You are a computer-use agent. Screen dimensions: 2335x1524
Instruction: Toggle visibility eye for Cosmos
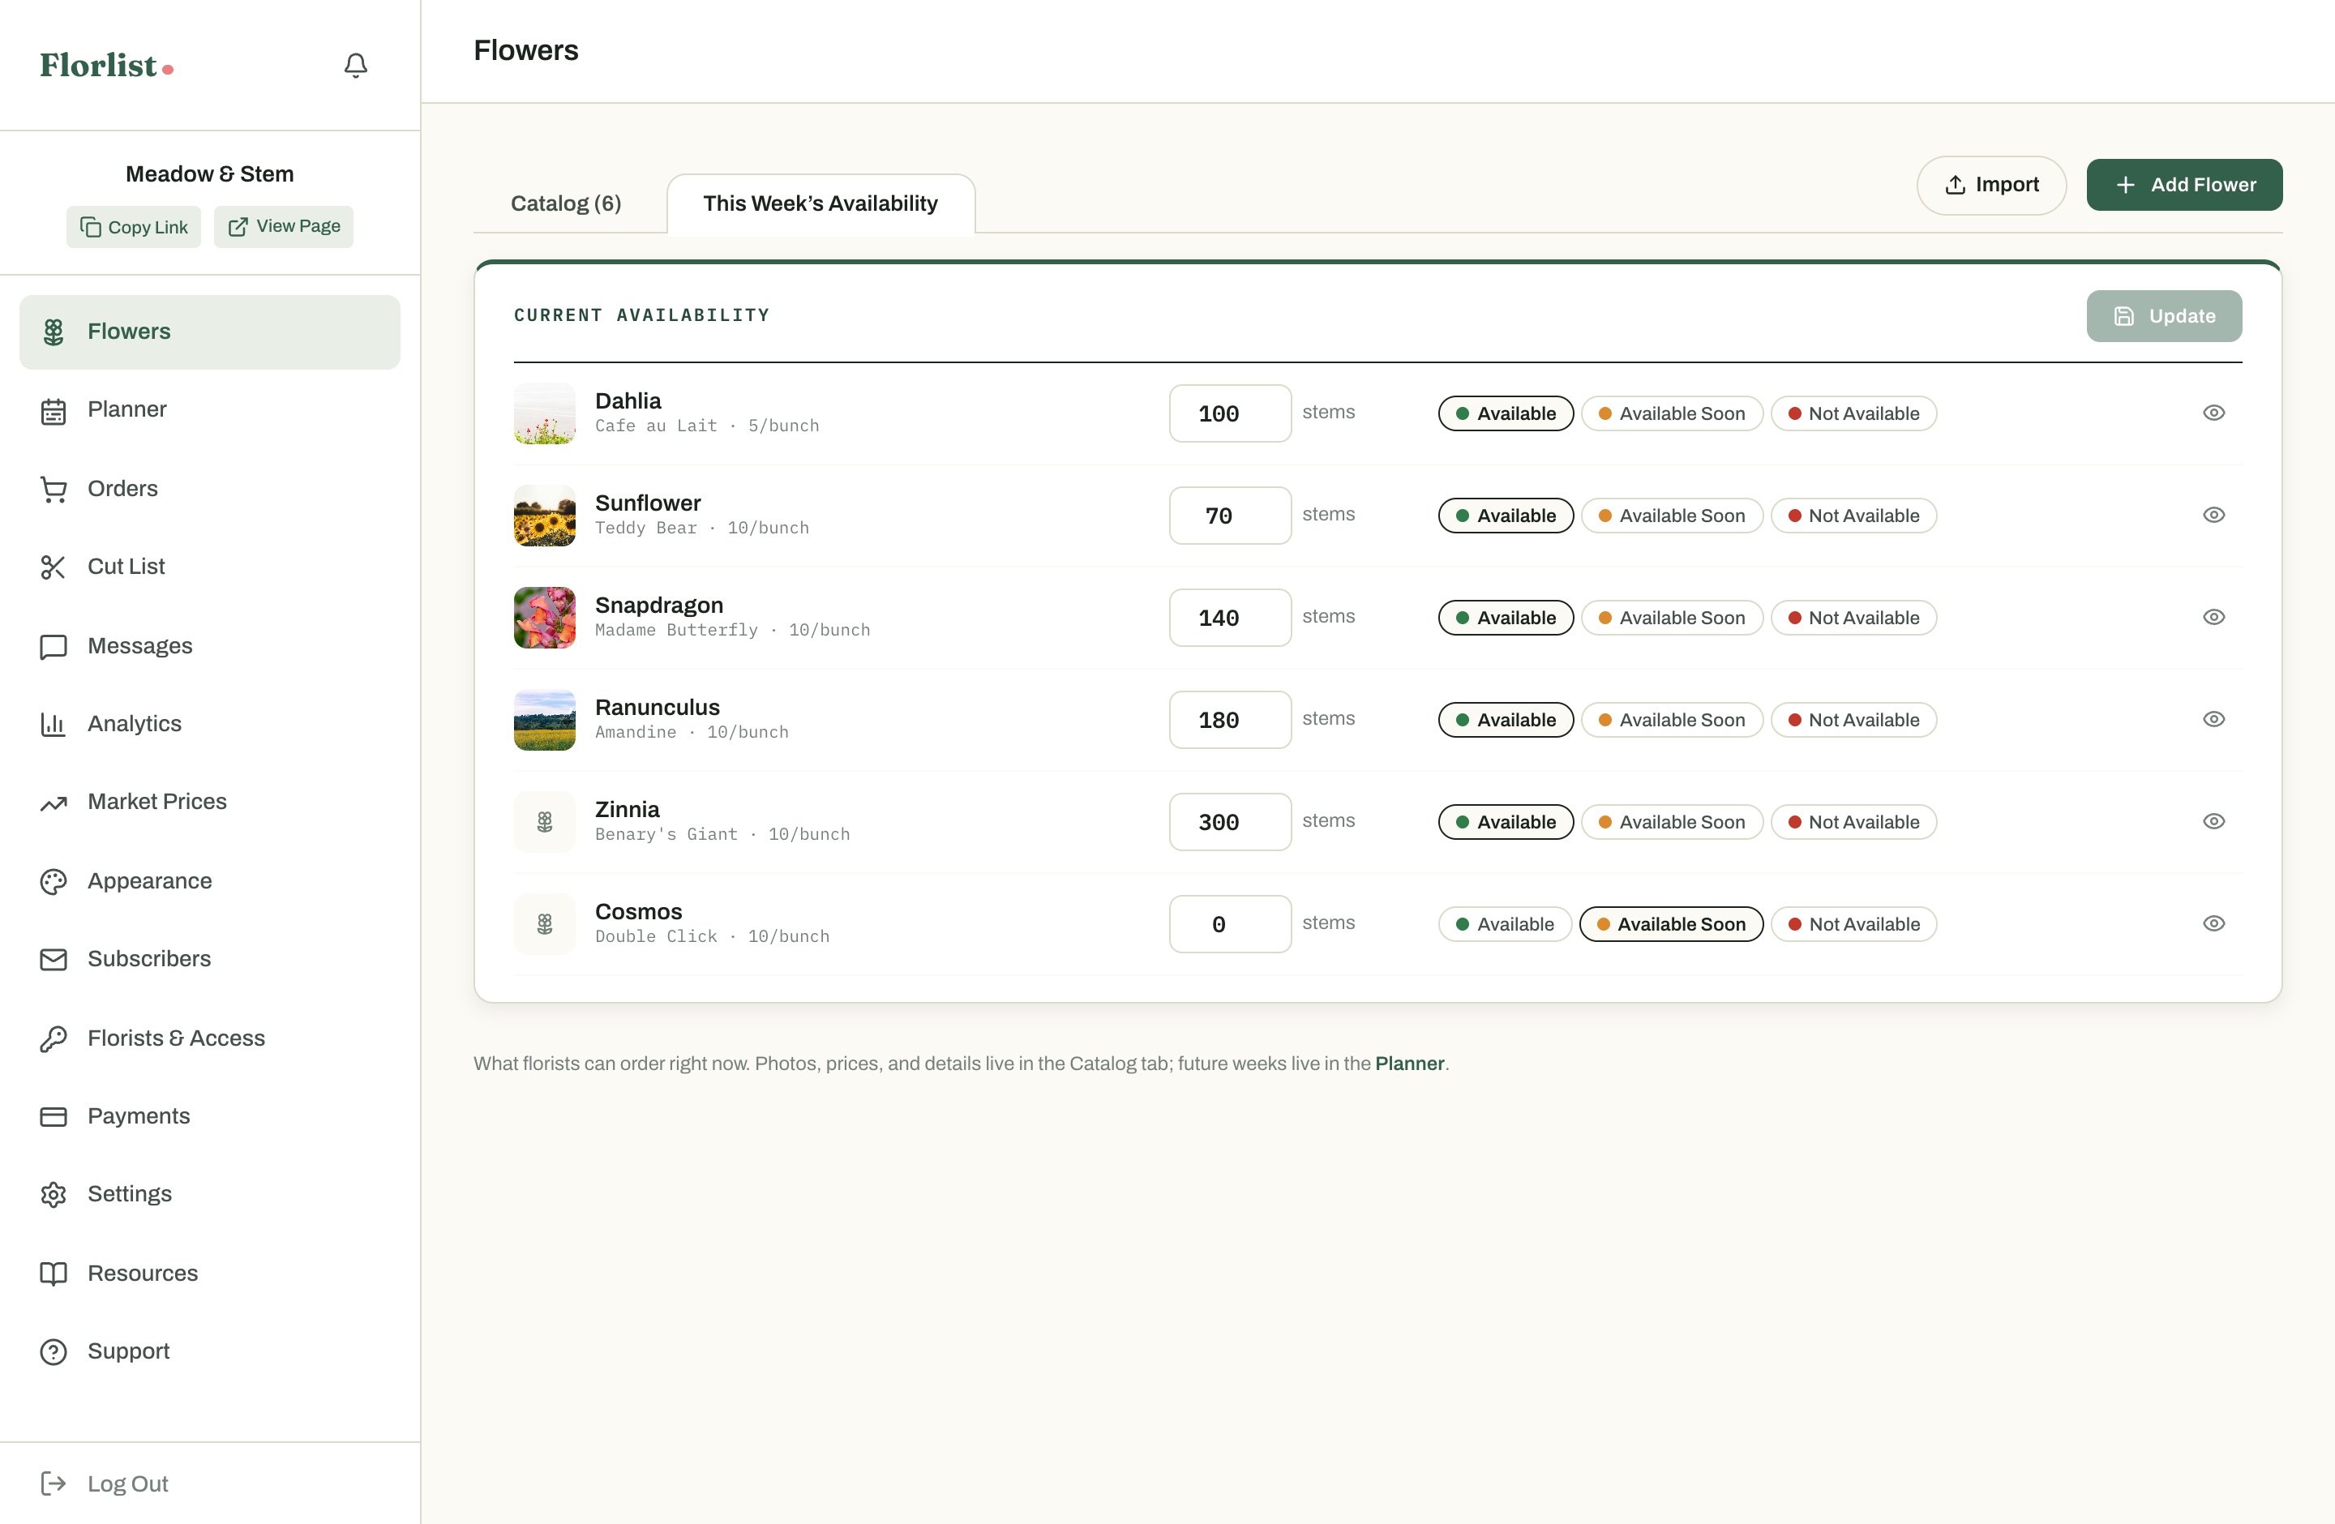2213,923
